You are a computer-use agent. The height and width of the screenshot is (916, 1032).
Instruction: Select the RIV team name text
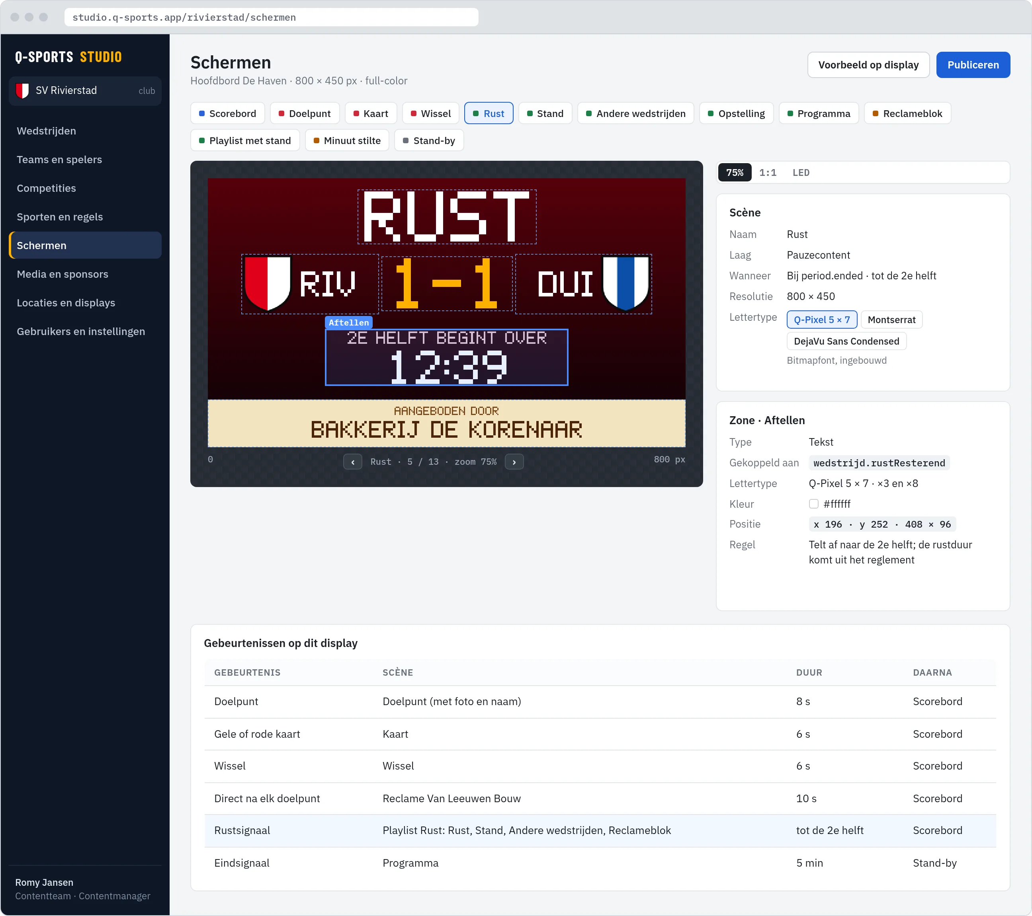(x=328, y=284)
